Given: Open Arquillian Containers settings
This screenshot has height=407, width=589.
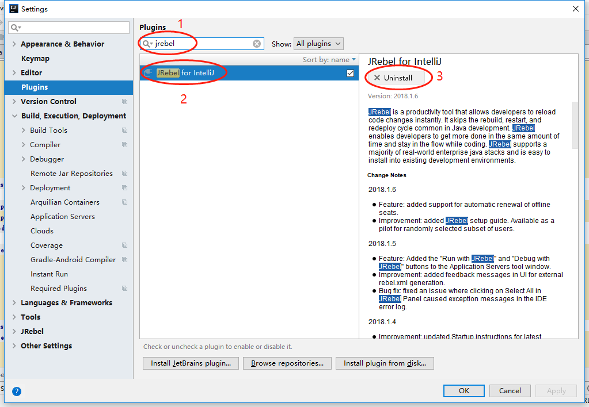Looking at the screenshot, I should [x=65, y=202].
